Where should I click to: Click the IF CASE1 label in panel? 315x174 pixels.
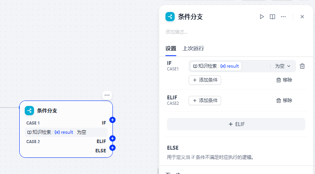click(173, 66)
